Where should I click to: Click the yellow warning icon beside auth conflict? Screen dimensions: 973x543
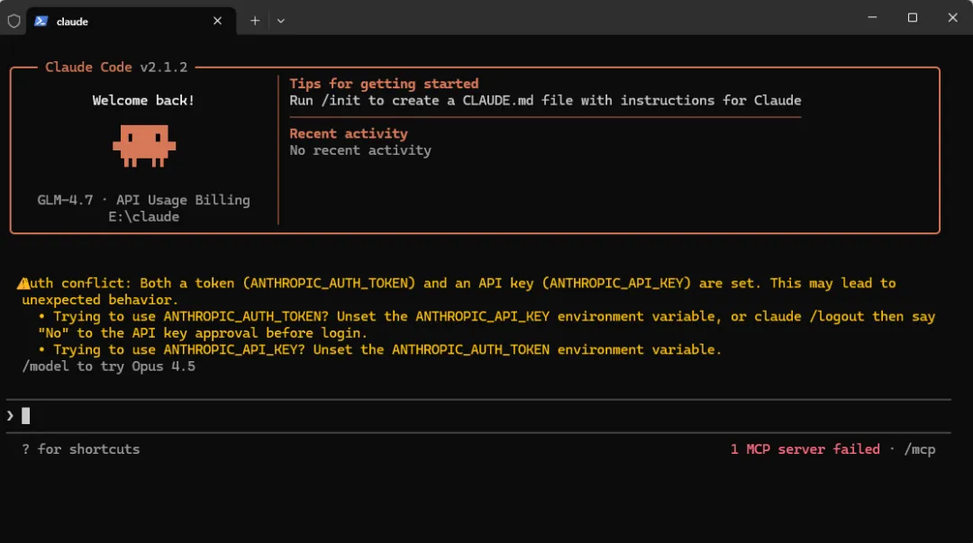click(24, 284)
